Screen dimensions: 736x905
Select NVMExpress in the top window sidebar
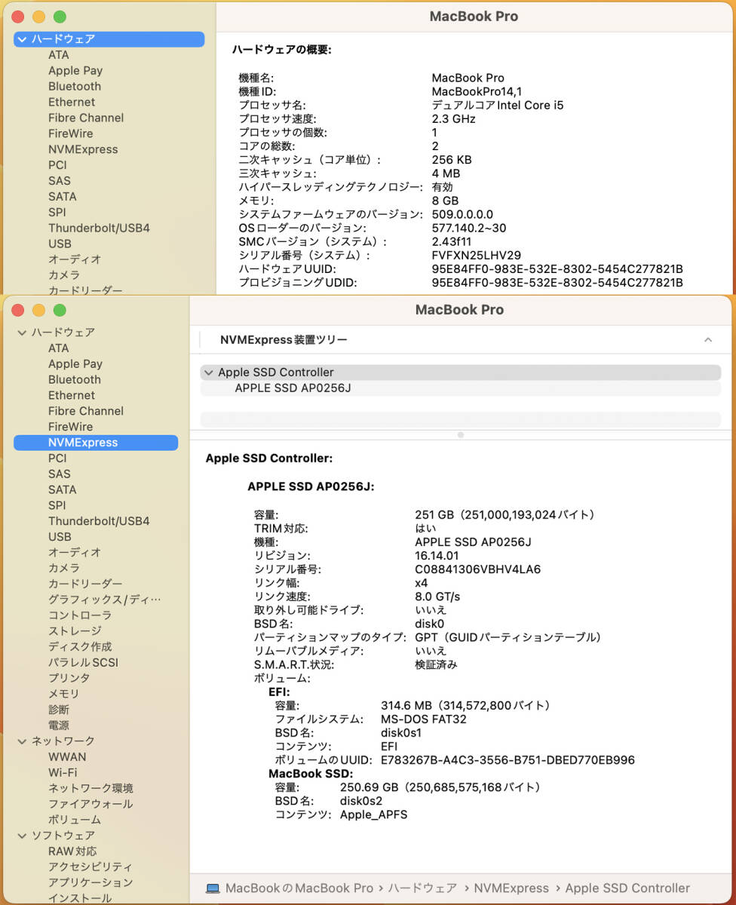(x=83, y=149)
